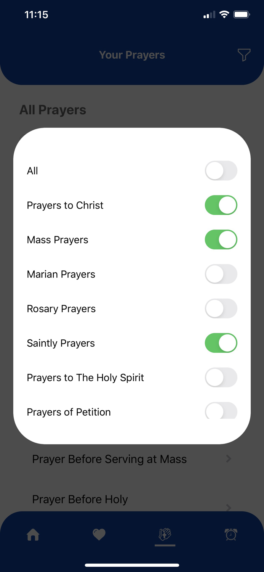Turn on Marian Prayers
This screenshot has width=264, height=572.
coord(221,274)
